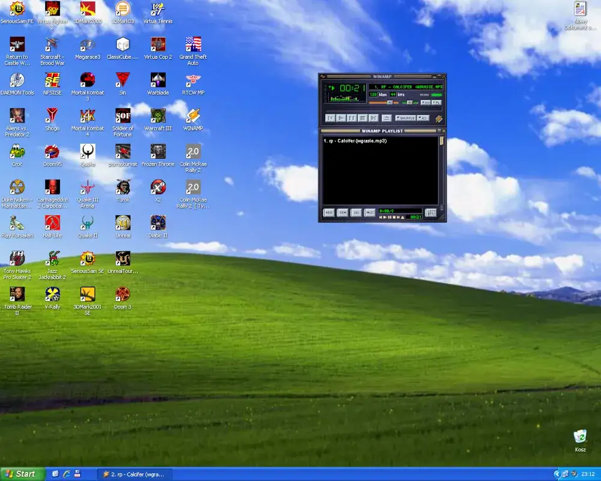This screenshot has width=601, height=481.
Task: Open the playlist ADD menu button
Action: 329,212
